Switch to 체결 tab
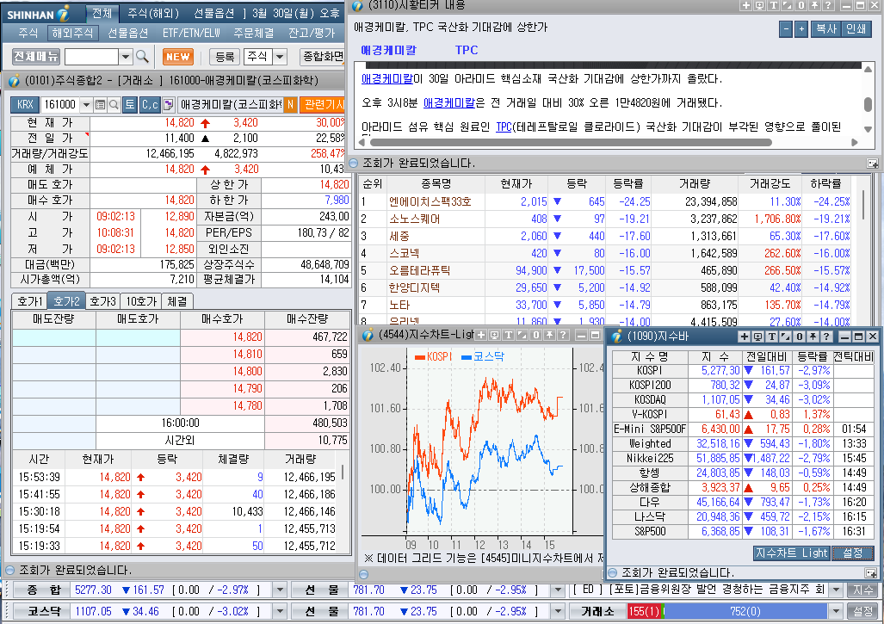 [177, 301]
